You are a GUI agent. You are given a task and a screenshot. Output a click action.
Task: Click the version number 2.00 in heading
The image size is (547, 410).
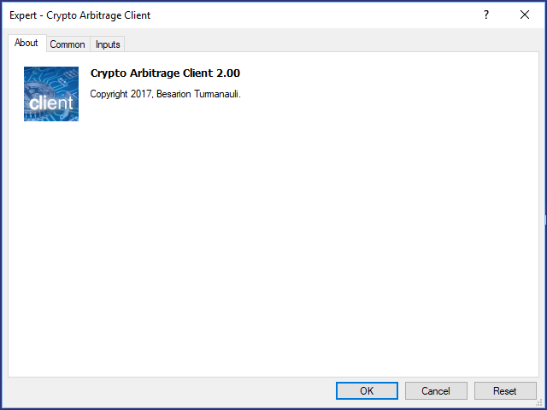[x=228, y=73]
